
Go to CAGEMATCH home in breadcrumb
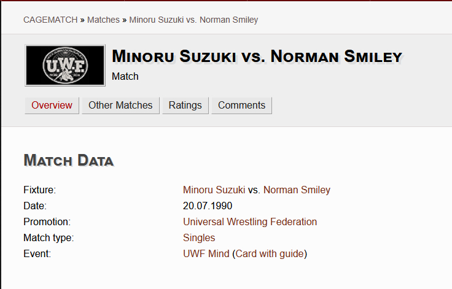[x=52, y=20]
